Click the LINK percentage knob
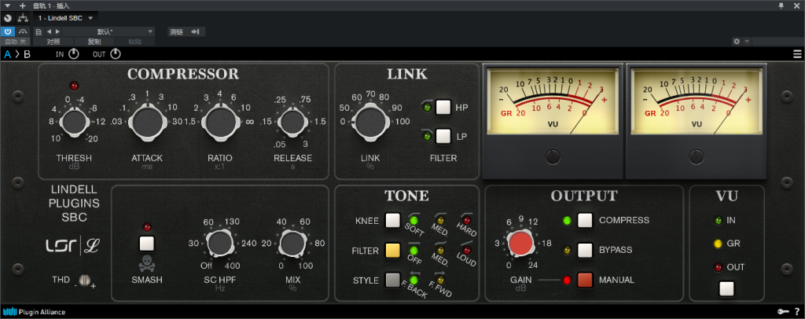 369,122
